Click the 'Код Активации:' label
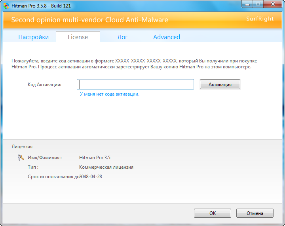 (44, 85)
